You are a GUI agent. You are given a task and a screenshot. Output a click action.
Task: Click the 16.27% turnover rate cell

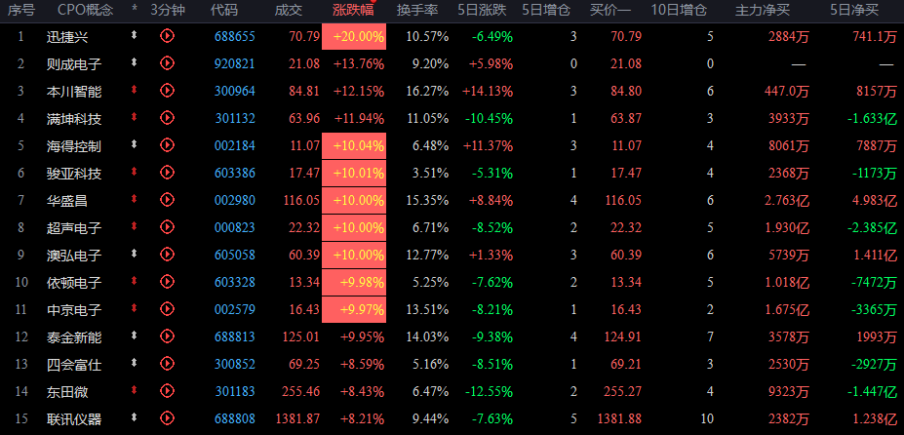coord(426,91)
